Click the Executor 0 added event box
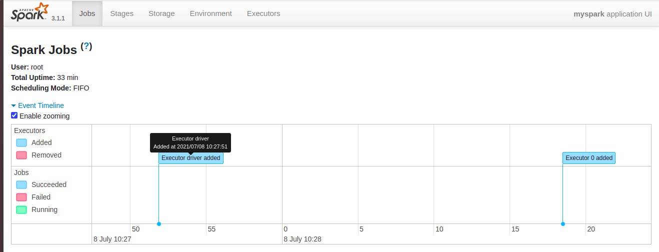The width and height of the screenshot is (659, 252). click(x=589, y=158)
